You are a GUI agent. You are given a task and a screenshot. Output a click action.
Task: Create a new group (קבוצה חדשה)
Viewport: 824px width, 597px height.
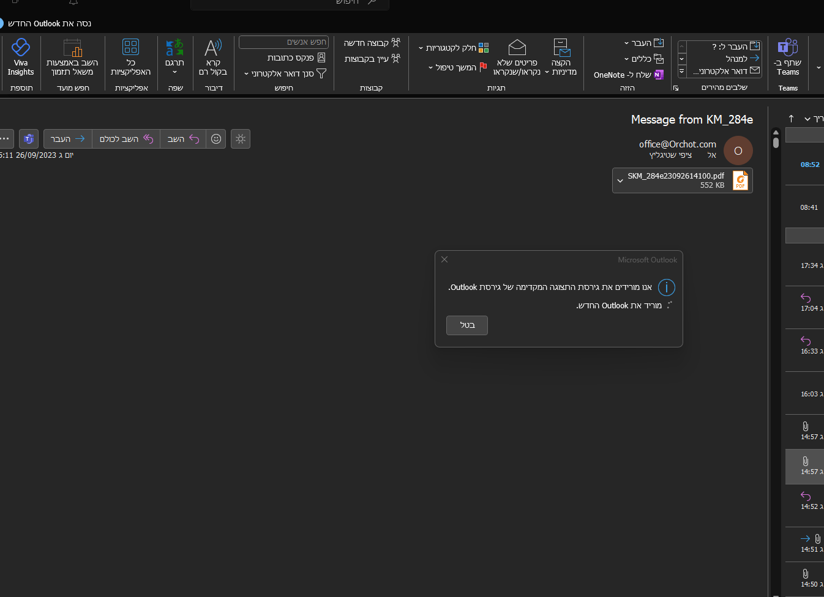tap(372, 43)
